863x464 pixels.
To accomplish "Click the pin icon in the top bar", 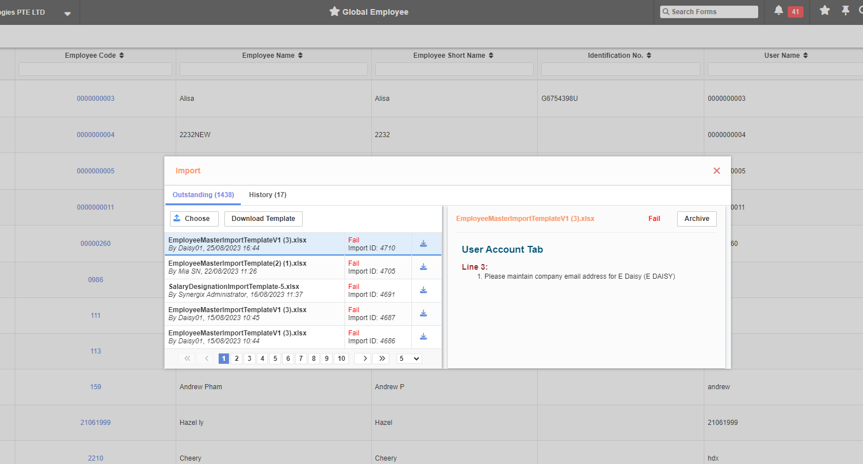I will click(845, 10).
